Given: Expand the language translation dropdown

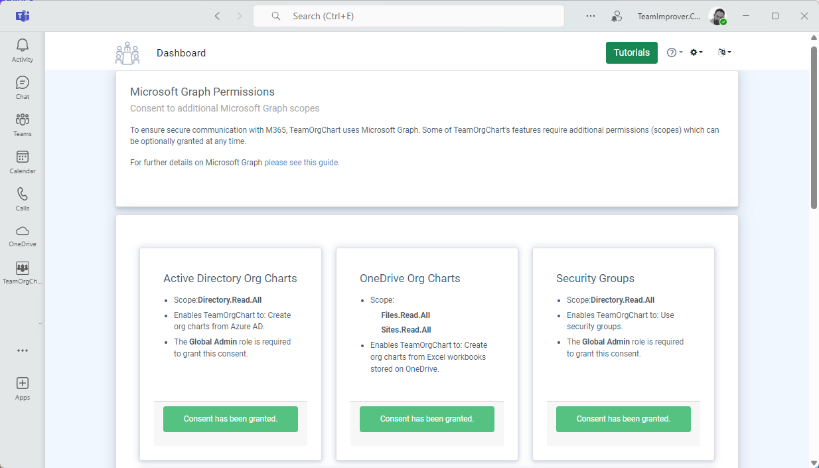Looking at the screenshot, I should [724, 52].
